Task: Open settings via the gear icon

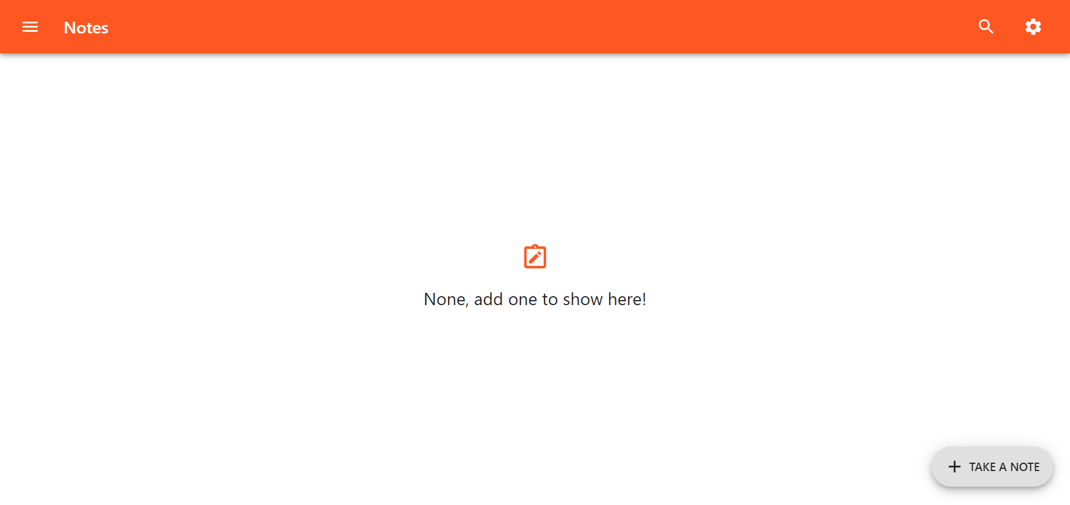Action: click(1033, 27)
